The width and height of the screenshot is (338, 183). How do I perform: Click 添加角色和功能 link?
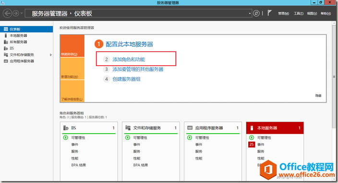click(x=129, y=59)
